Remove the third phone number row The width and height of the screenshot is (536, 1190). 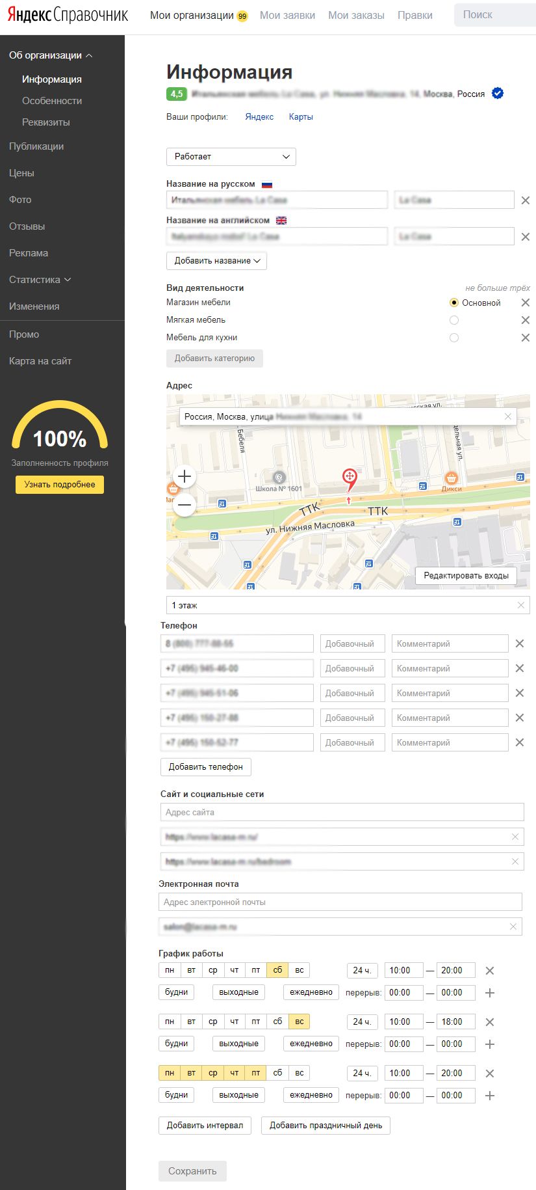click(520, 693)
